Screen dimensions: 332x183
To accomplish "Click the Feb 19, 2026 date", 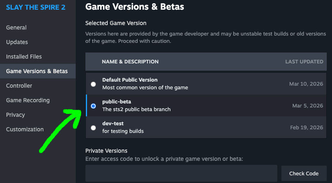I will tap(306, 128).
